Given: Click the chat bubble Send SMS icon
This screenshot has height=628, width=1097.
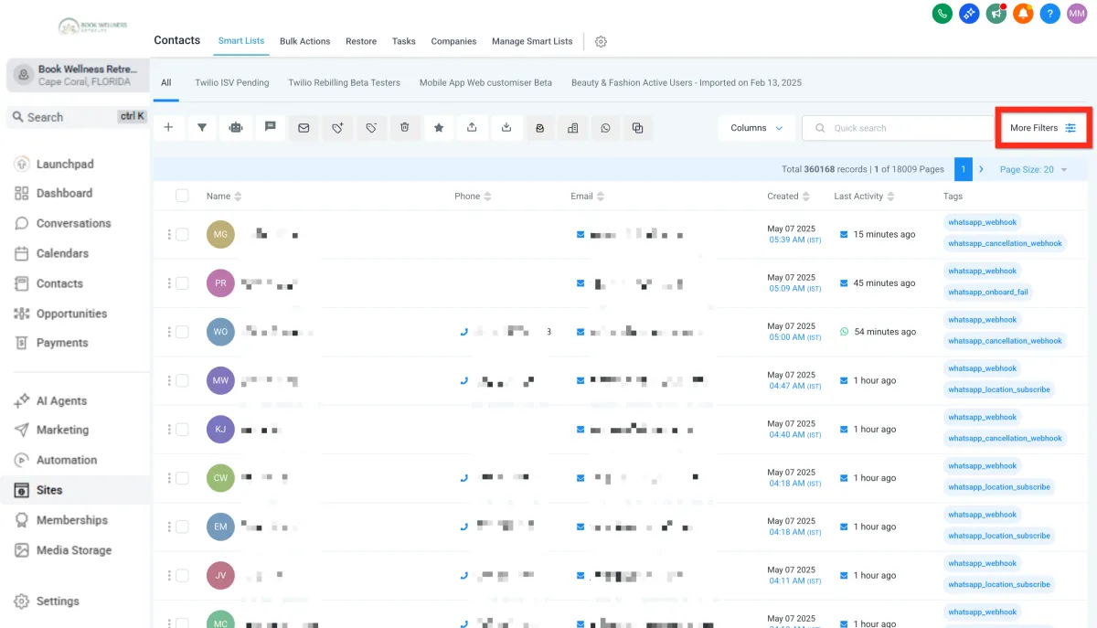Looking at the screenshot, I should tap(270, 128).
